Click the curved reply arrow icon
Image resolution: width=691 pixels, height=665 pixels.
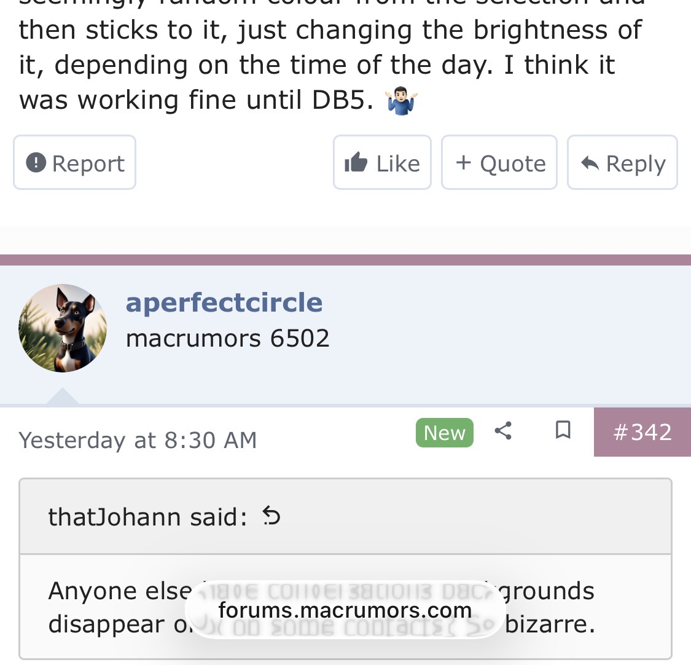(x=590, y=163)
